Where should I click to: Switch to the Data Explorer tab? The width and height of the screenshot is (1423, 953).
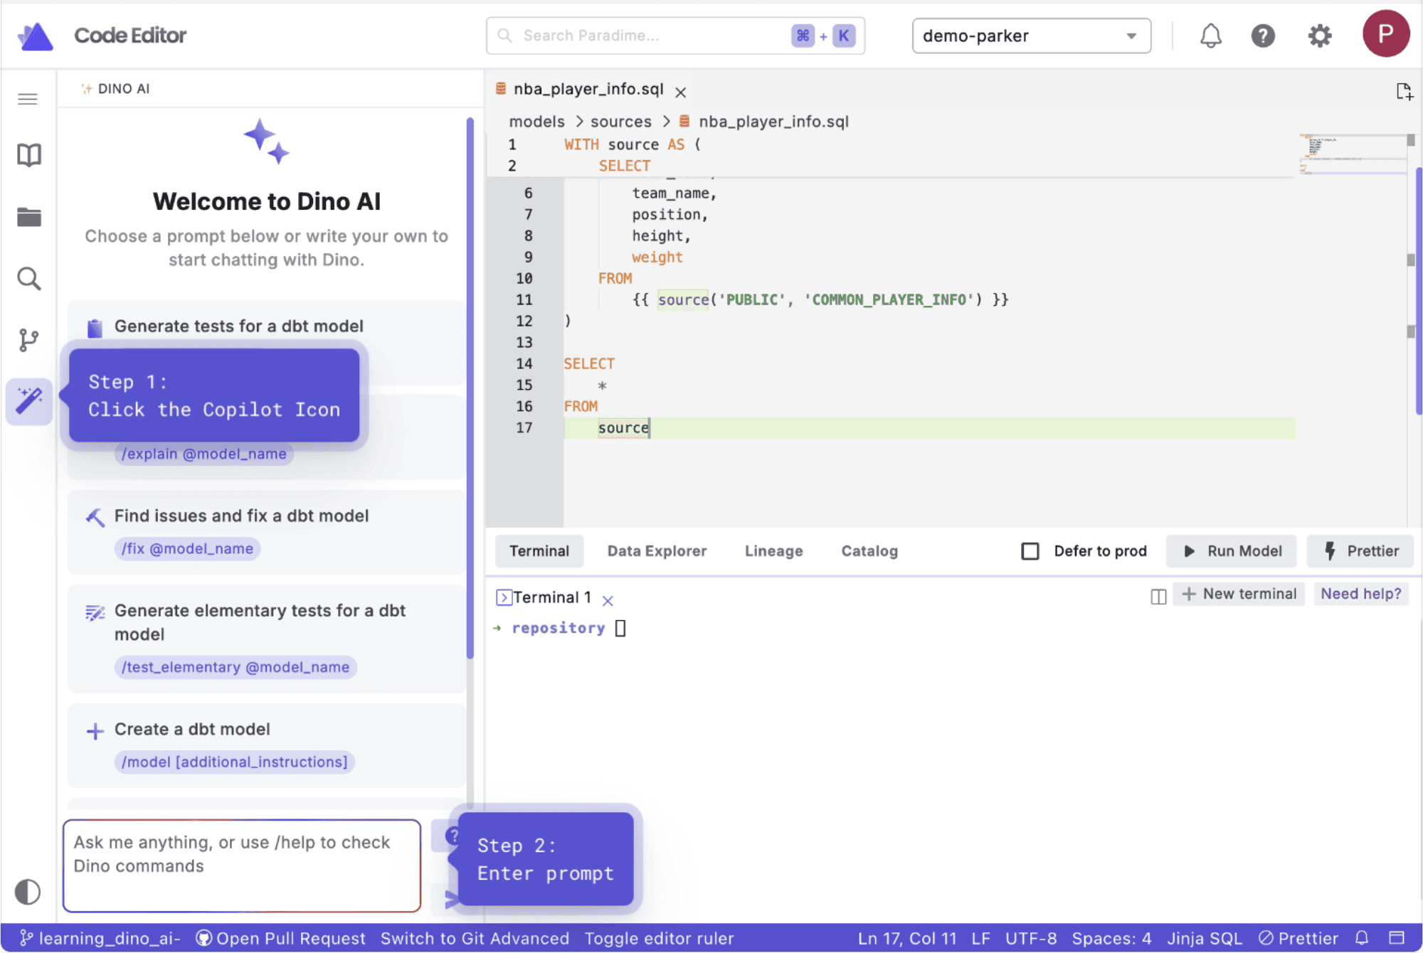tap(657, 551)
